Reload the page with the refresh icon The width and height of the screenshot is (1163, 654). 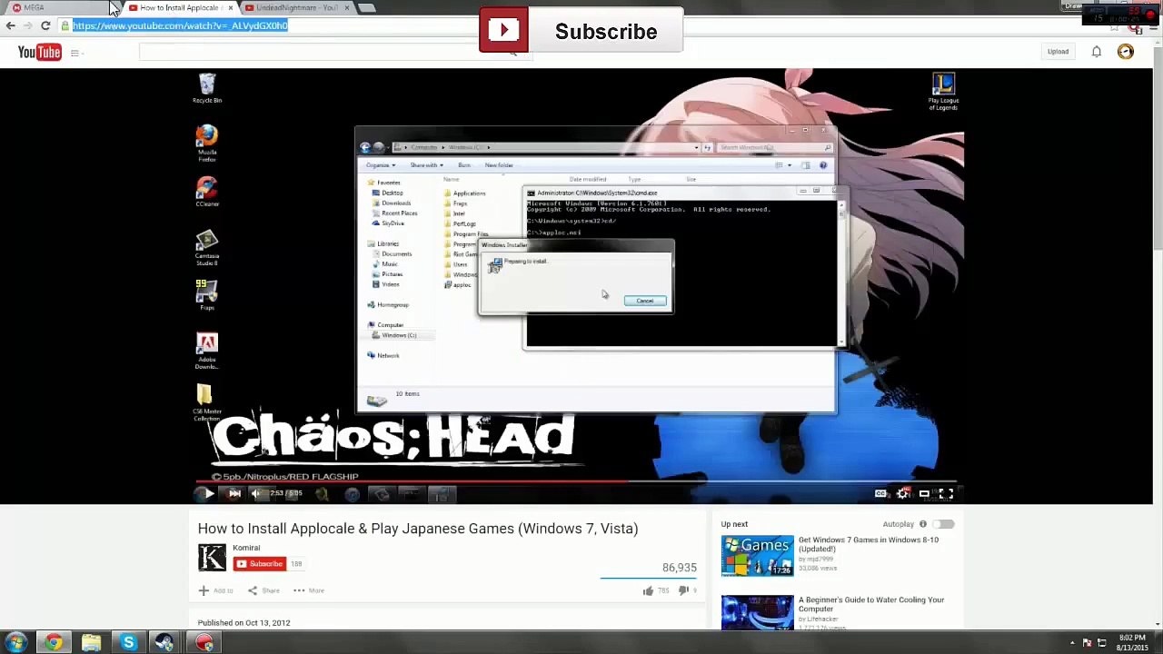point(45,25)
